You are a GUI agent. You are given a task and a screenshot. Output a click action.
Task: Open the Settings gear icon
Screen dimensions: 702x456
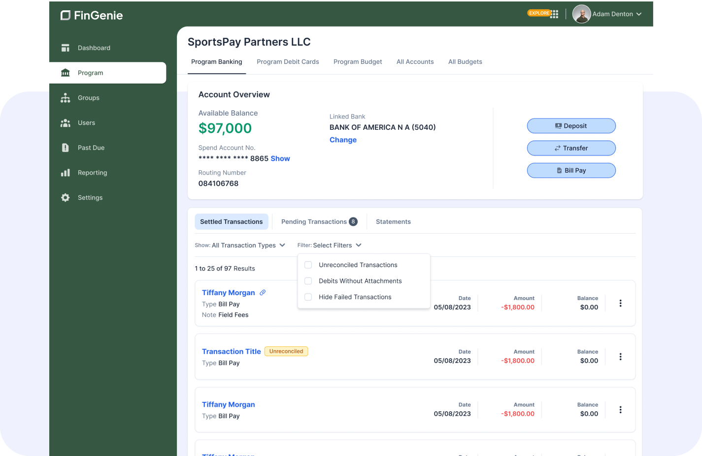pyautogui.click(x=65, y=198)
